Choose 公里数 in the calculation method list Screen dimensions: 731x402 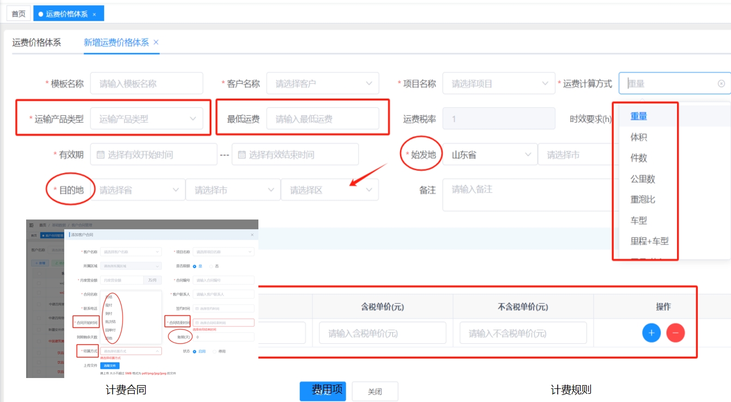click(x=643, y=179)
